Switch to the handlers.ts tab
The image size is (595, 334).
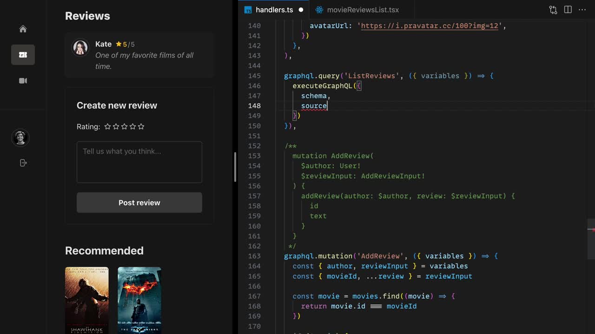[274, 10]
